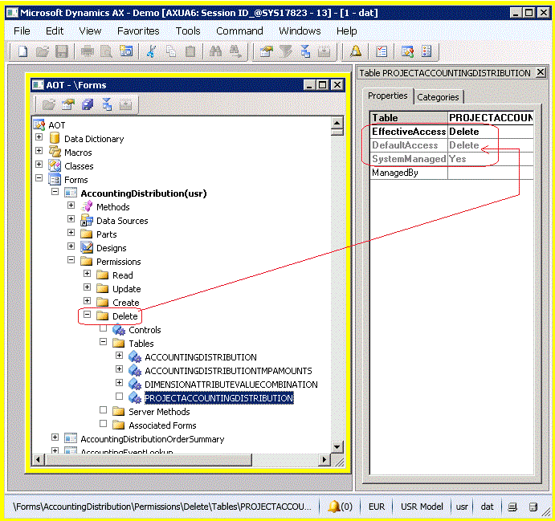Select the AccountingDistributionOrderSummary form

point(152,439)
